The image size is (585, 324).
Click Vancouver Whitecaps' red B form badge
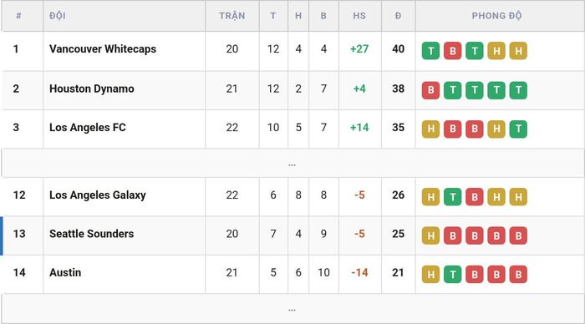point(453,51)
